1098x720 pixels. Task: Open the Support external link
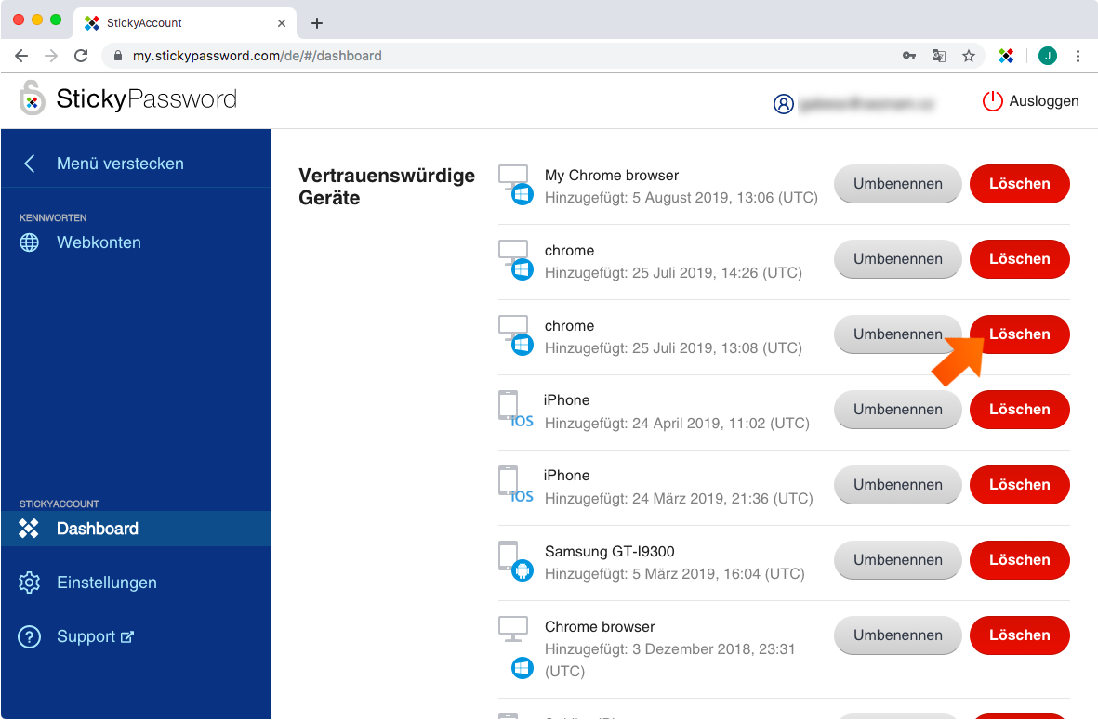click(x=76, y=636)
